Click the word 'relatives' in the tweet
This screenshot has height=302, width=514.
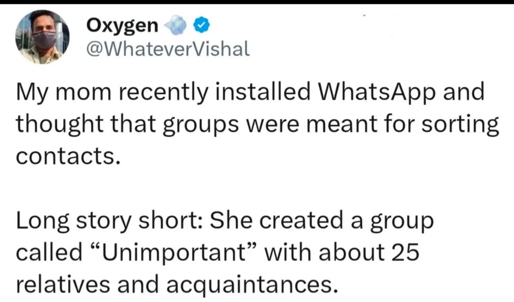click(63, 283)
